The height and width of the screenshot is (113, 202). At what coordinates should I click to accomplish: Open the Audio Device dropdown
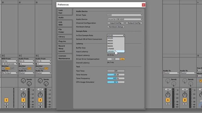pos(125,19)
